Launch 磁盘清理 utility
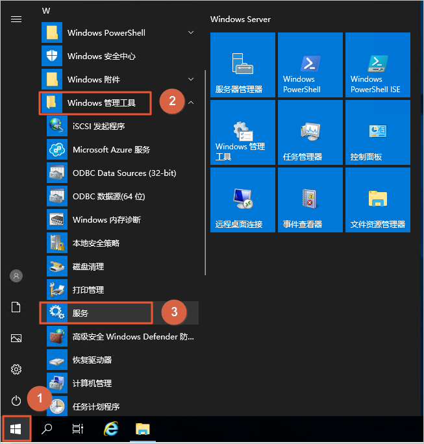Screen dimensions: 424x444 (88, 266)
